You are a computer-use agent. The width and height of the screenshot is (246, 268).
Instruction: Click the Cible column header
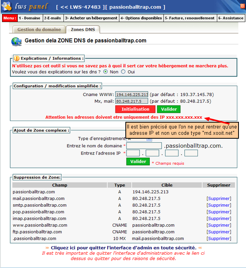click(x=167, y=185)
